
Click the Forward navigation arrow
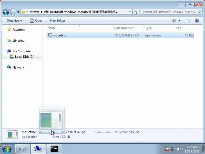[13, 12]
